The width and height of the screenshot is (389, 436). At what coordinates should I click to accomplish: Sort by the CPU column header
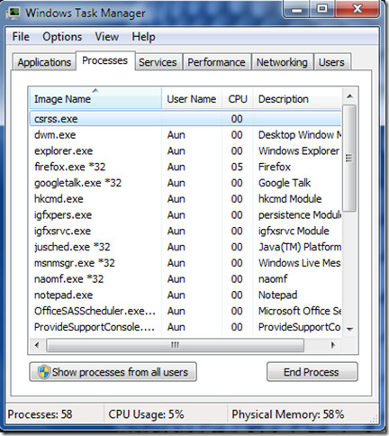[x=238, y=99]
